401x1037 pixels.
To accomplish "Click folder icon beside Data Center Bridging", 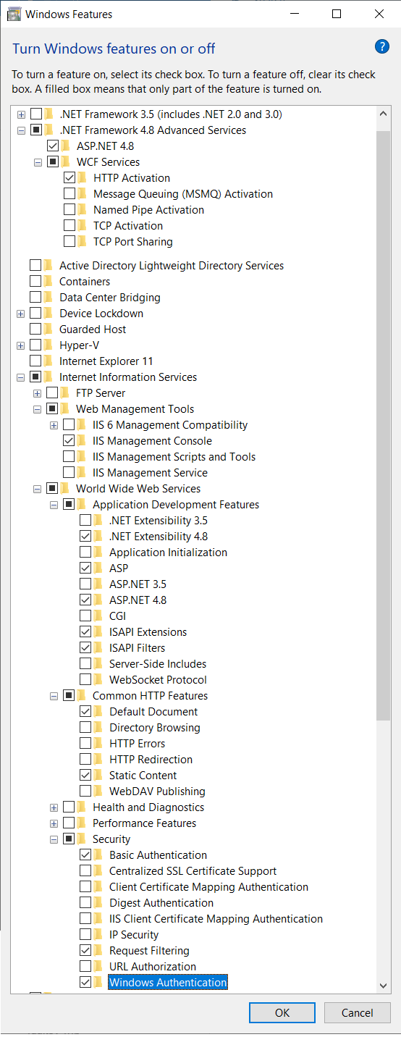I will coord(49,298).
